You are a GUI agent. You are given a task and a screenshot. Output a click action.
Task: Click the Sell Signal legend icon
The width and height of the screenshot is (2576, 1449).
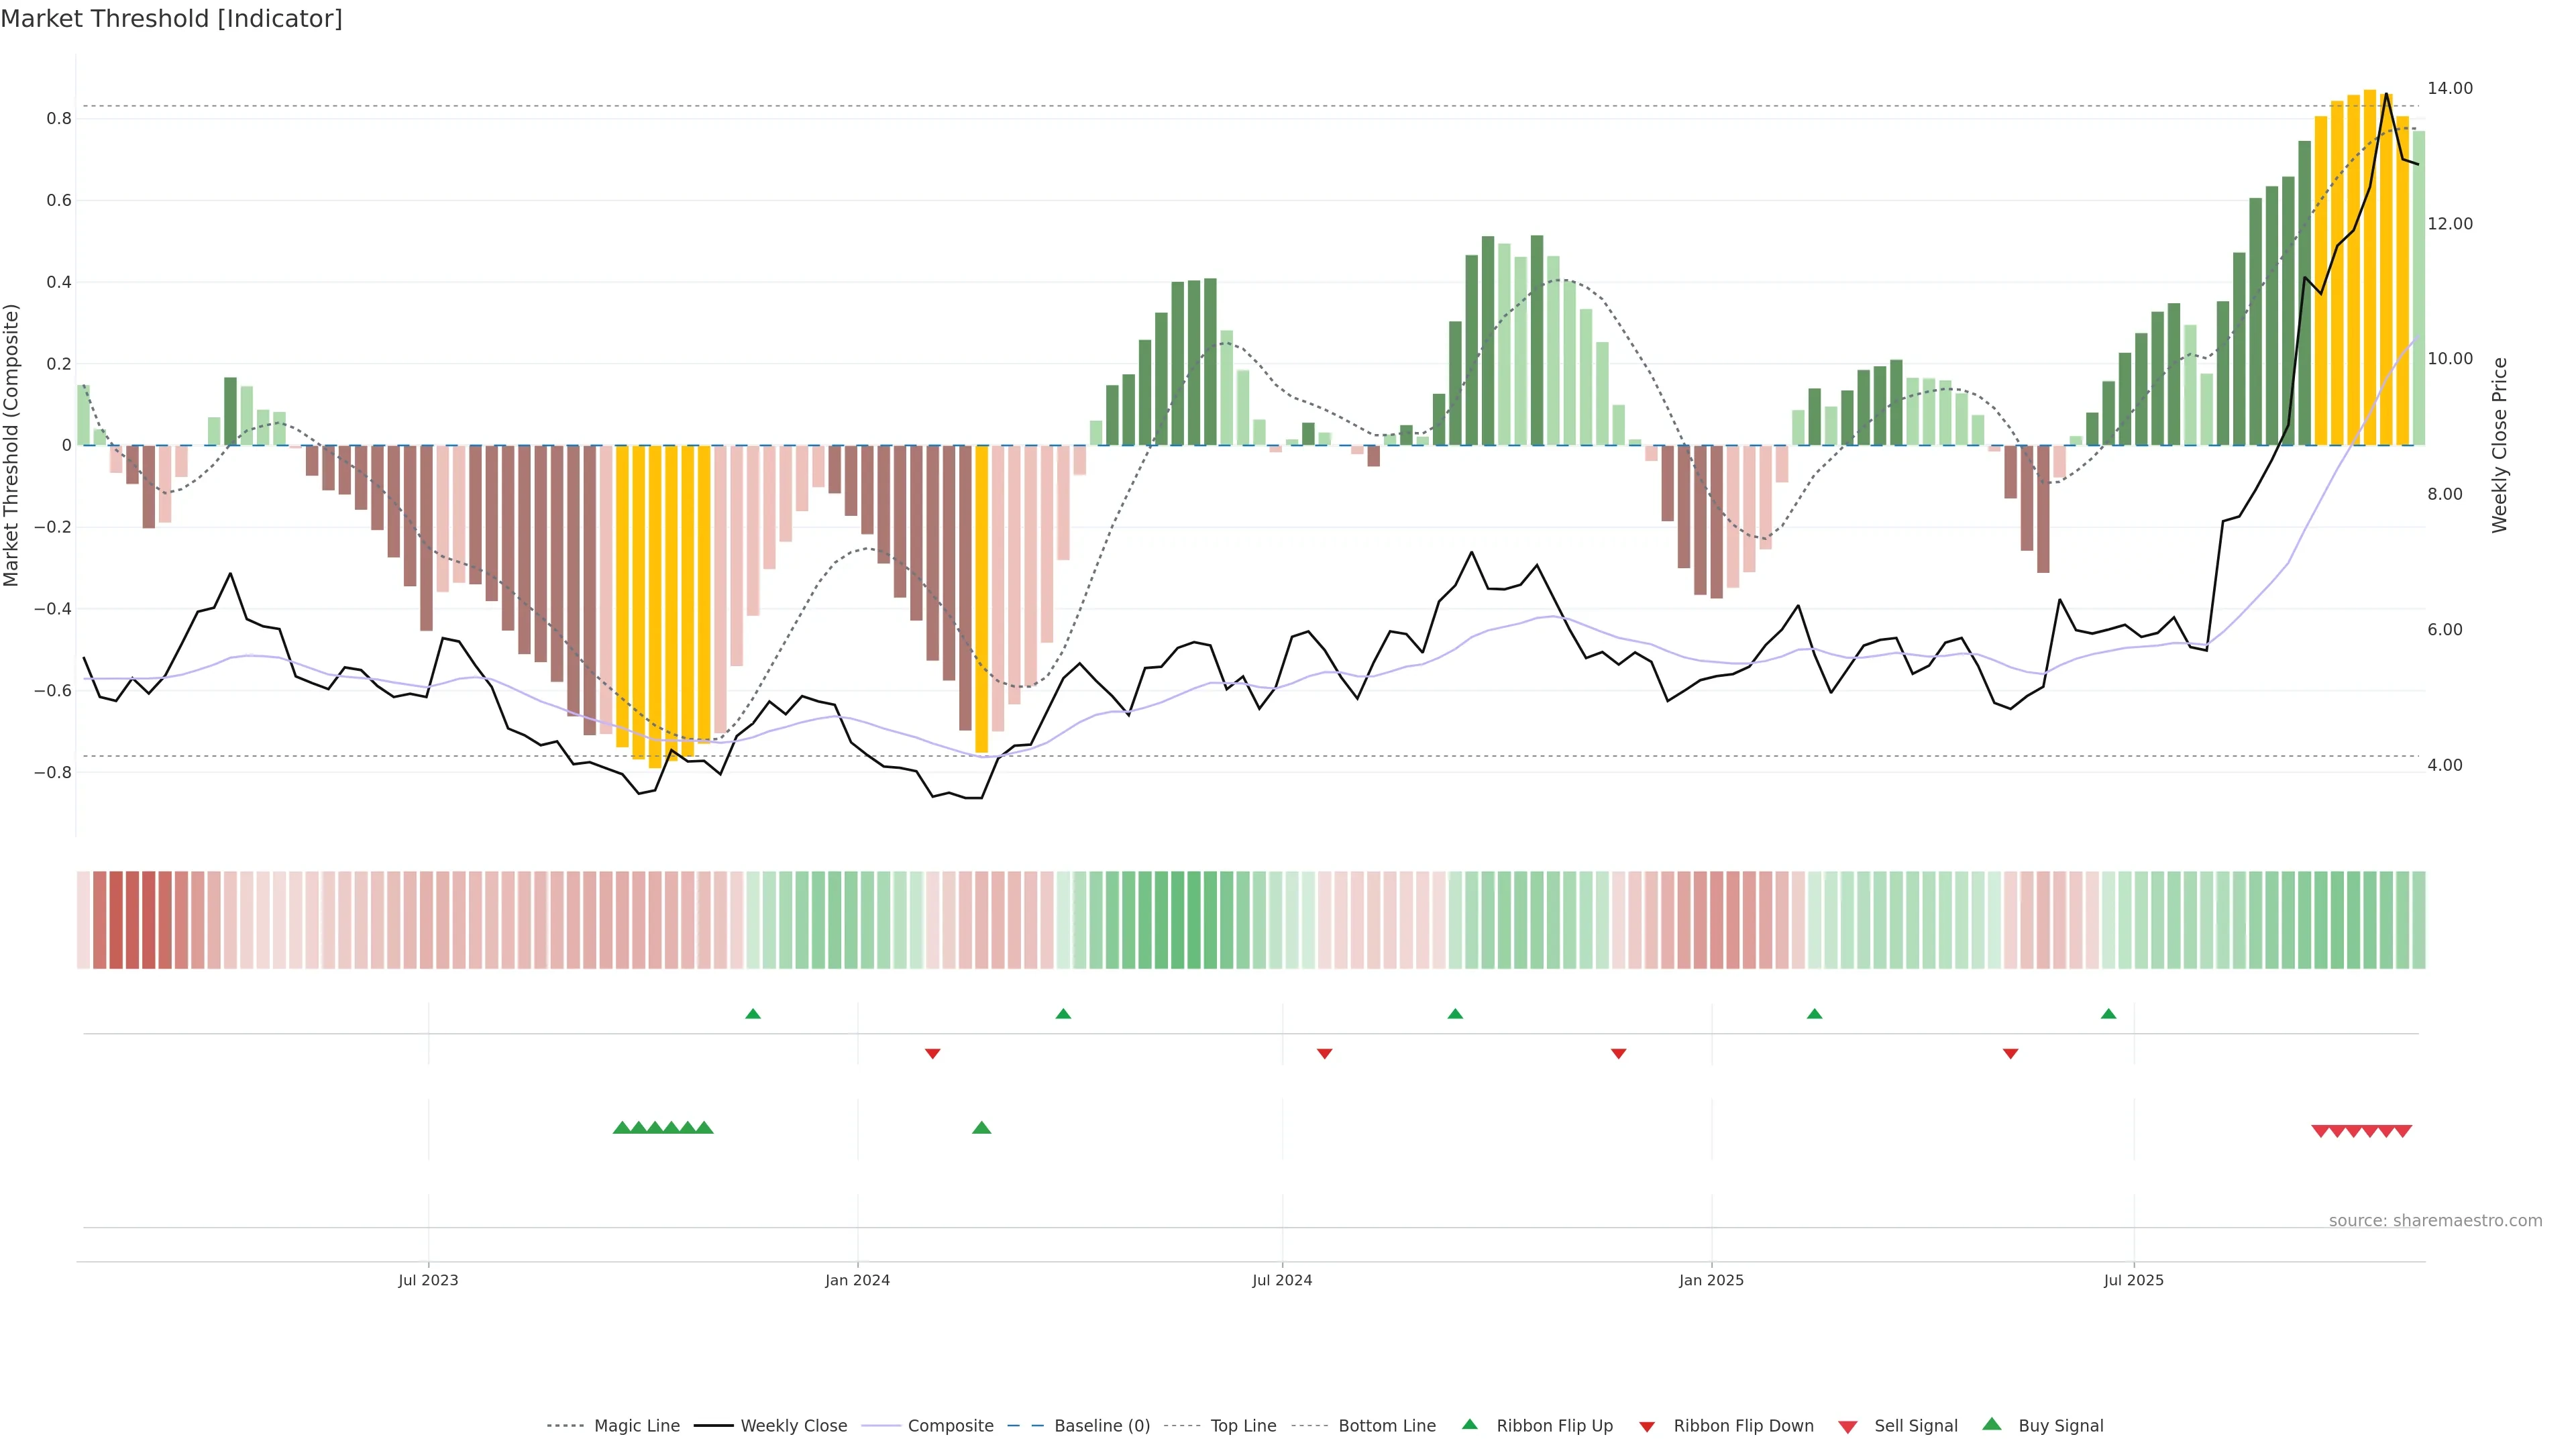tap(1847, 1427)
